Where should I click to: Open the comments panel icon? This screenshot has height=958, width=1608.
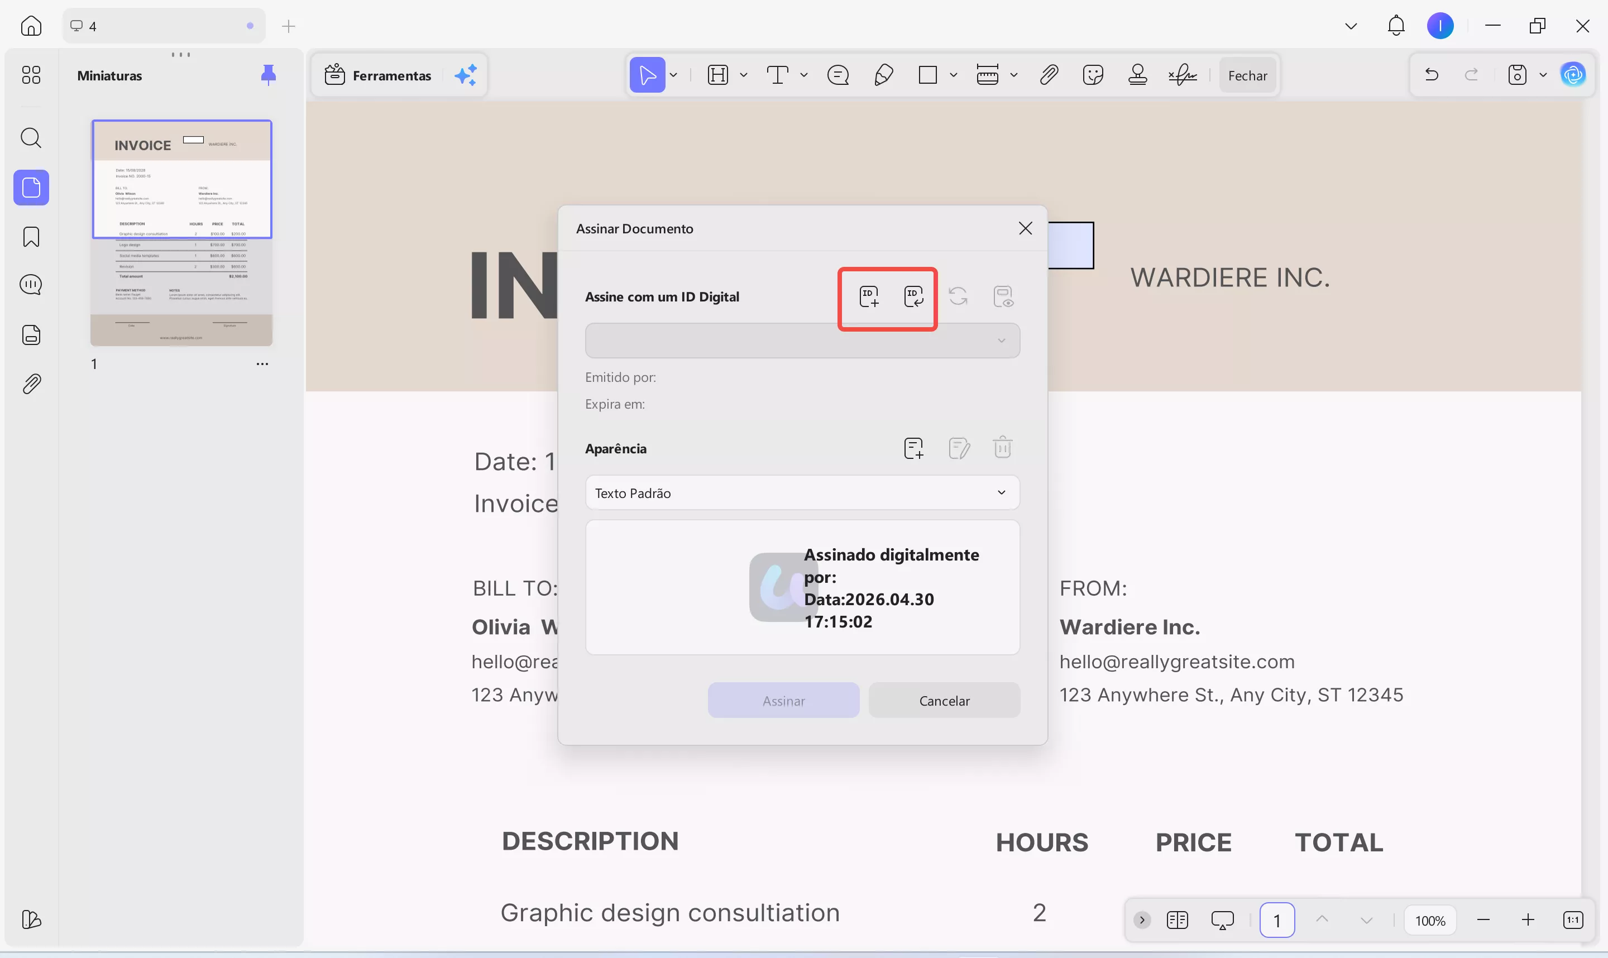[x=31, y=285]
